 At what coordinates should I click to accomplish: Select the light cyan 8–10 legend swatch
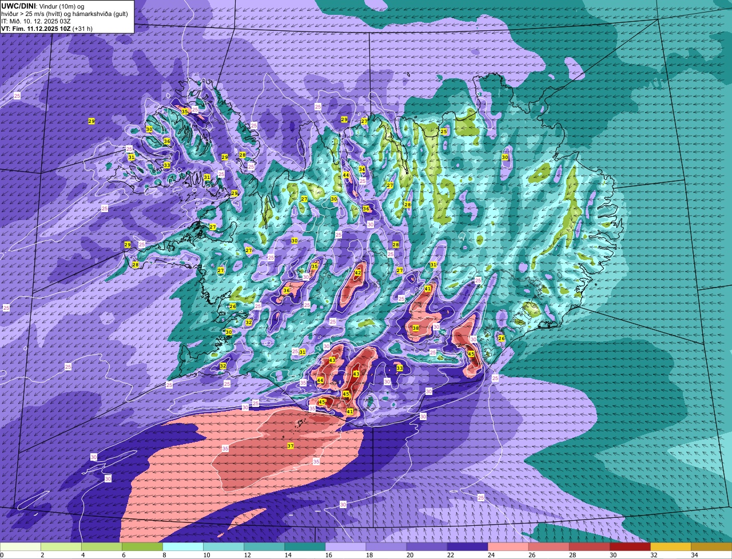tap(183, 546)
